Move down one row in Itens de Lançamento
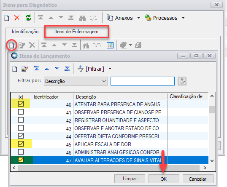The height and width of the screenshot is (187, 227). [x=57, y=68]
